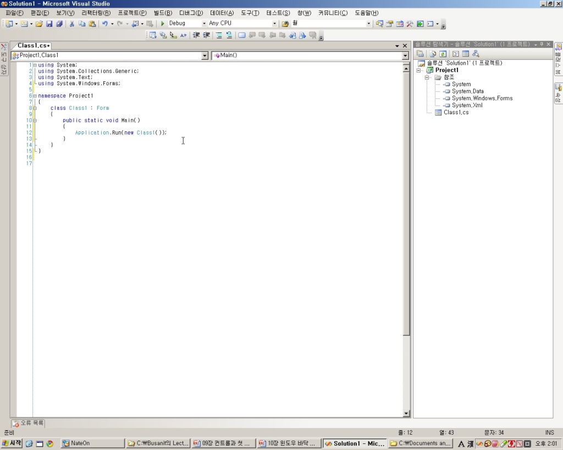Image resolution: width=563 pixels, height=450 pixels.
Task: Toggle auto-hide pin on Solution Explorer
Action: pos(542,44)
